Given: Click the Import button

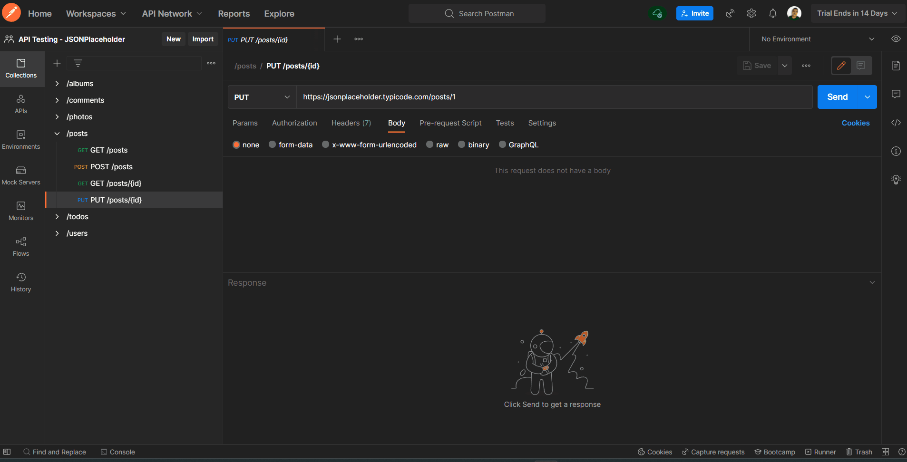Looking at the screenshot, I should point(203,39).
